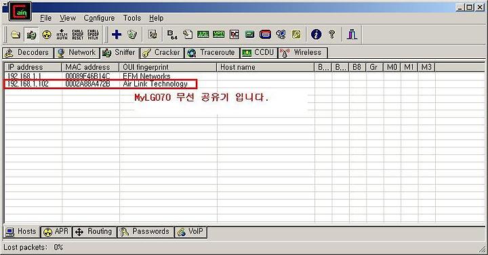
Task: Open the VNC password decoder green icon
Action: [x=219, y=34]
